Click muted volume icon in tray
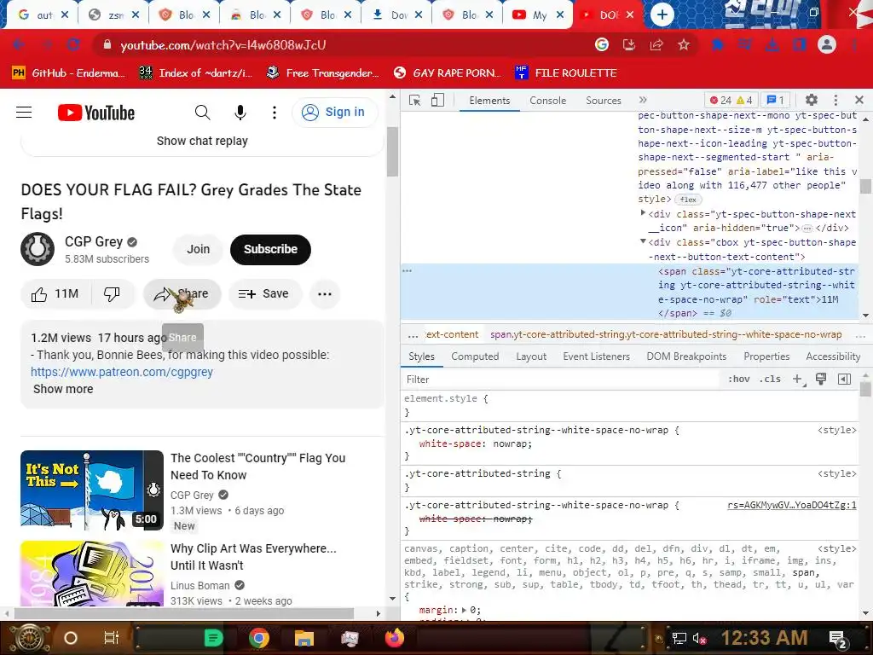 coord(699,638)
